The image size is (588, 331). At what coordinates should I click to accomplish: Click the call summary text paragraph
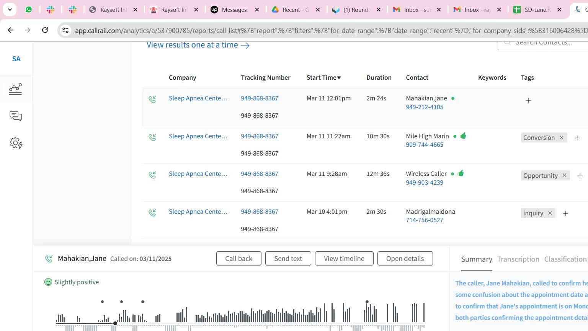[521, 300]
